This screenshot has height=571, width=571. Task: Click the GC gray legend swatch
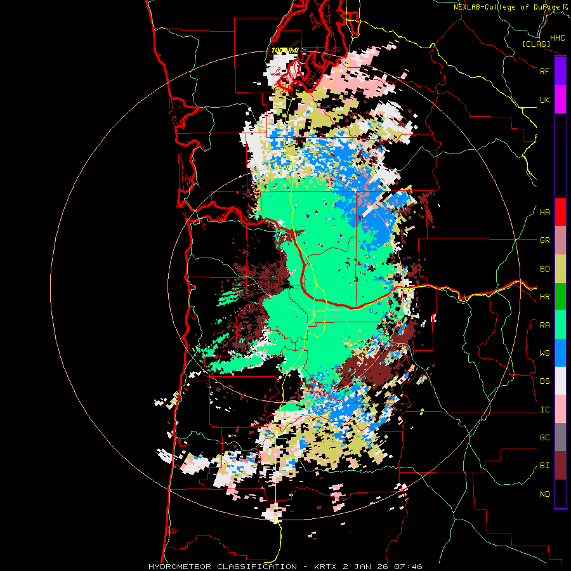tap(560, 437)
